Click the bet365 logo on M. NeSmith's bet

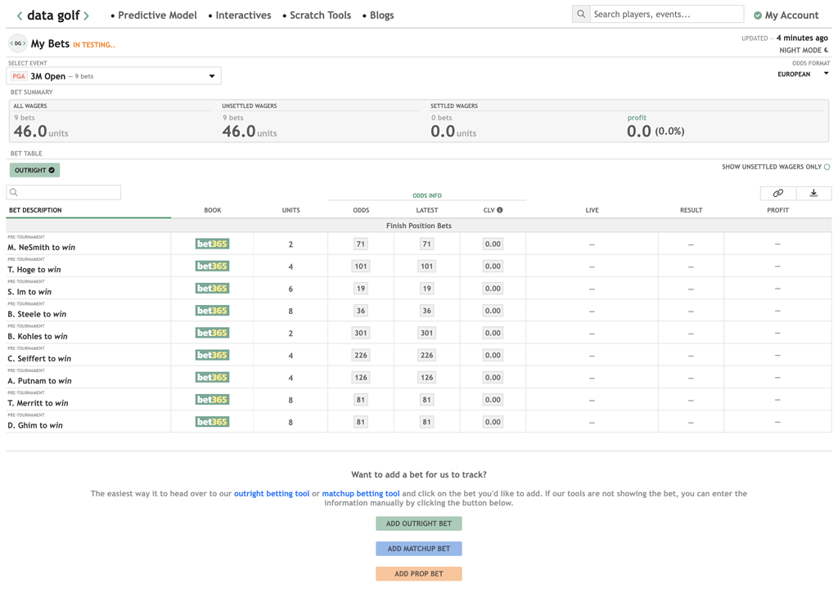tap(211, 242)
